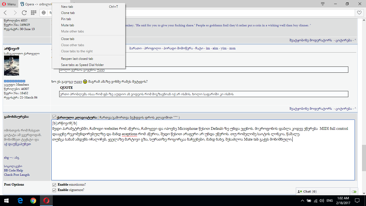Image resolution: width=366 pixels, height=206 pixels.
Task: Open არწივი9's astronaut avatar image
Action: (12, 66)
